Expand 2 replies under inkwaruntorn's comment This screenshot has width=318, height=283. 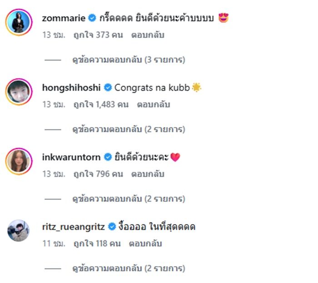pyautogui.click(x=129, y=199)
